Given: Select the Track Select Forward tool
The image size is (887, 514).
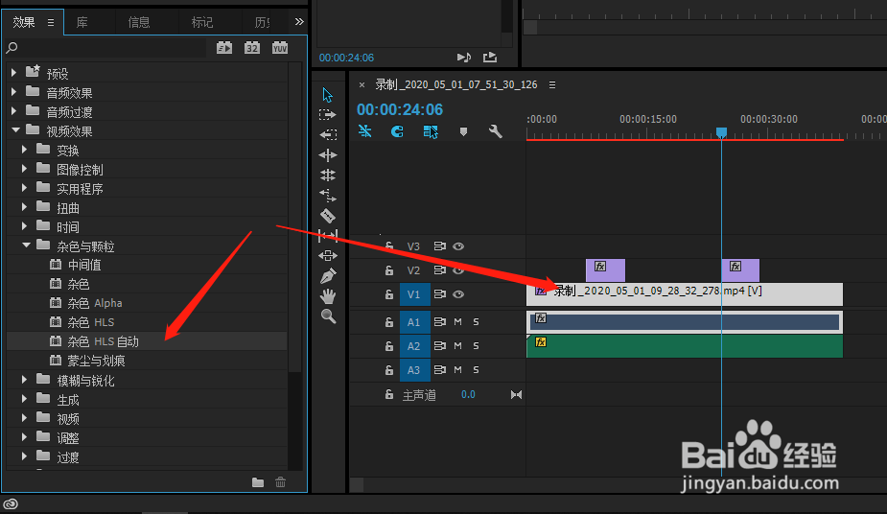Looking at the screenshot, I should point(328,115).
